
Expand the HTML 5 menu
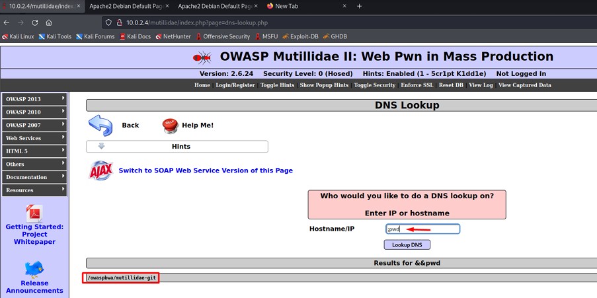click(34, 151)
